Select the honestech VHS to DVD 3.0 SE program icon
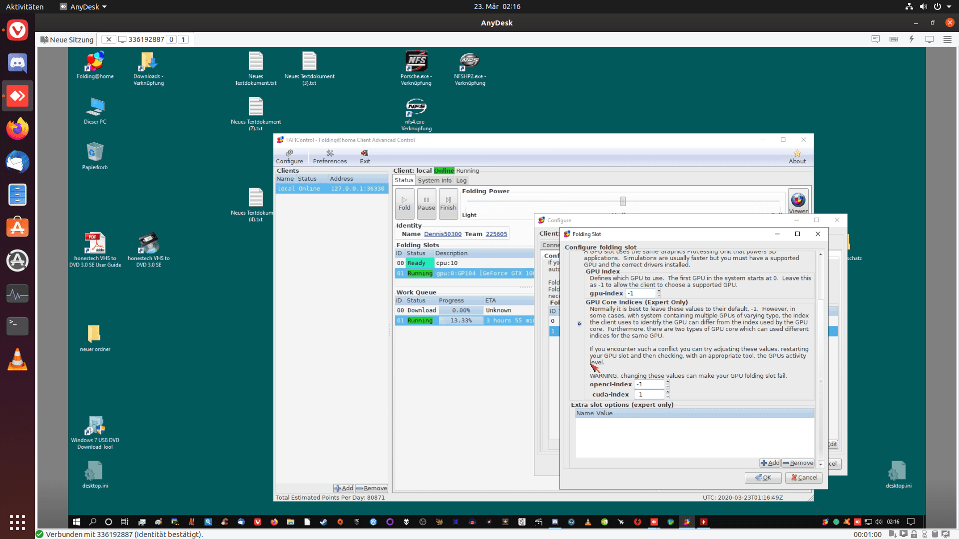 pos(148,251)
